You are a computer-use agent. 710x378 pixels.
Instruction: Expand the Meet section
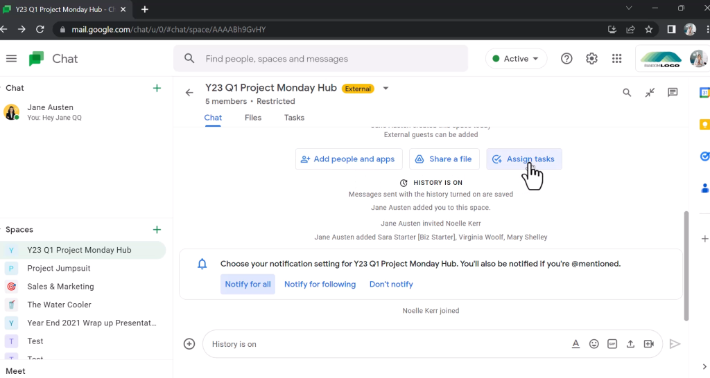[x=15, y=371]
